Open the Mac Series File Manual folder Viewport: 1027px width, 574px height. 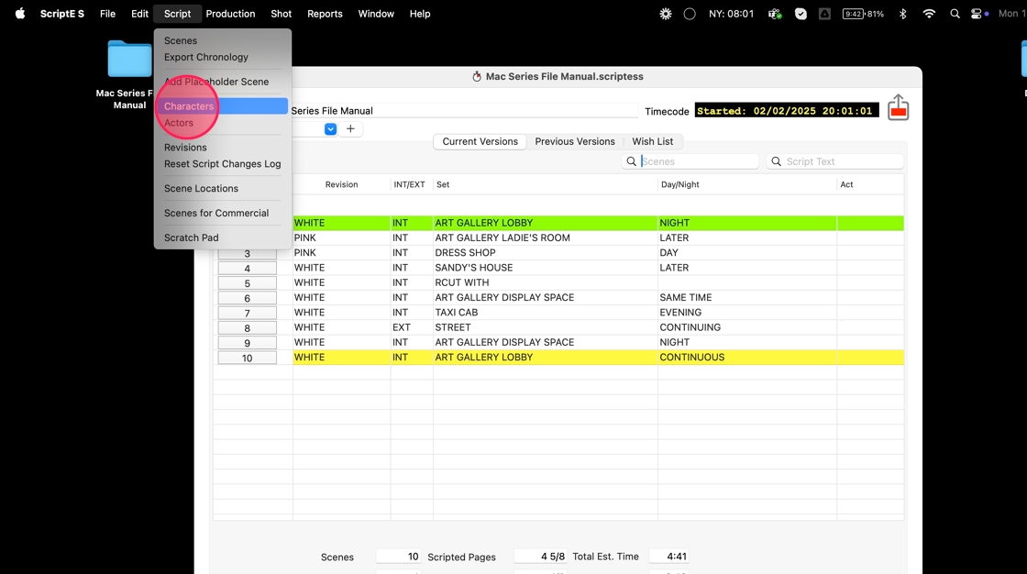(x=129, y=74)
